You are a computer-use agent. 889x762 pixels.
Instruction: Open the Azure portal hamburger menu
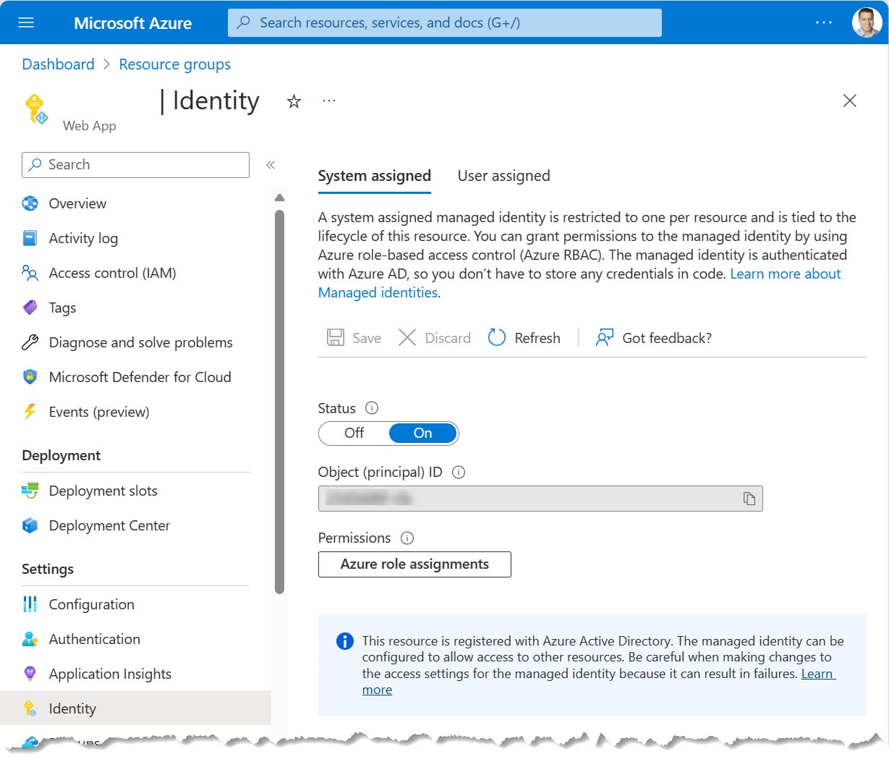pyautogui.click(x=26, y=22)
